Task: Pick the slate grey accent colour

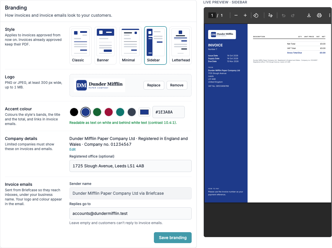Action: click(x=132, y=112)
